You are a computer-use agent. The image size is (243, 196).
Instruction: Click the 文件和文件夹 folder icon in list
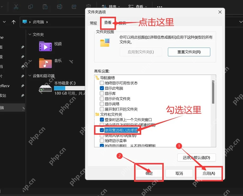point(97,114)
